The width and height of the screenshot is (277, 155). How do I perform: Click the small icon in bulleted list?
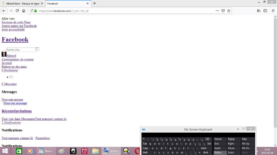(x=11, y=77)
